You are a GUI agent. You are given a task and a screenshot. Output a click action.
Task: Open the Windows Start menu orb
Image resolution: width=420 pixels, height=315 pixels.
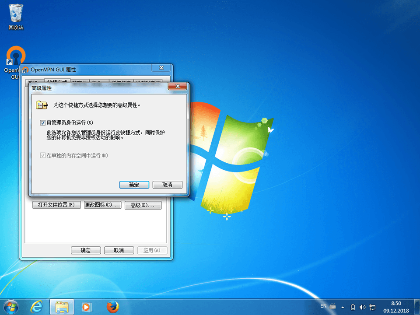(x=11, y=307)
